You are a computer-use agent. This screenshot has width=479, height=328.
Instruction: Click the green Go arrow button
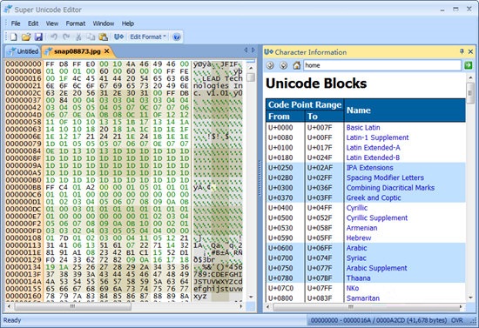click(x=468, y=65)
